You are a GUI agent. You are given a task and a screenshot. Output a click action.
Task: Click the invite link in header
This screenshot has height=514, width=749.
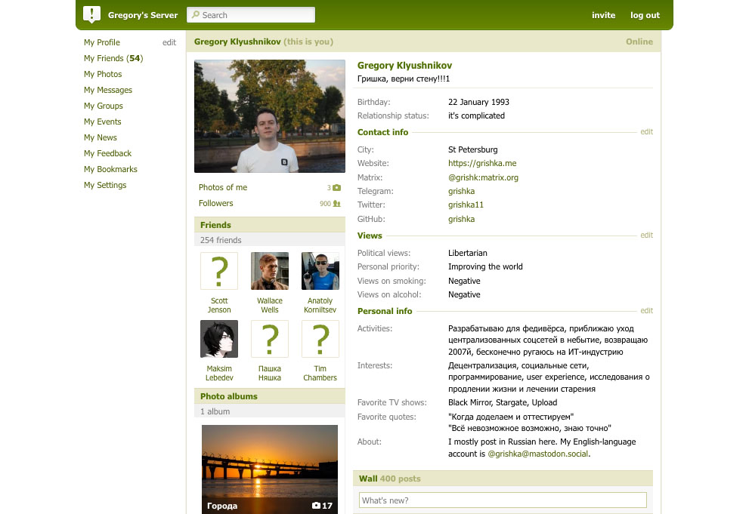pyautogui.click(x=603, y=15)
